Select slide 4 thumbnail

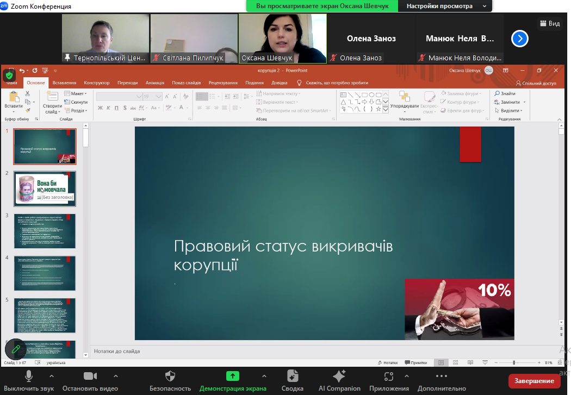[45, 273]
